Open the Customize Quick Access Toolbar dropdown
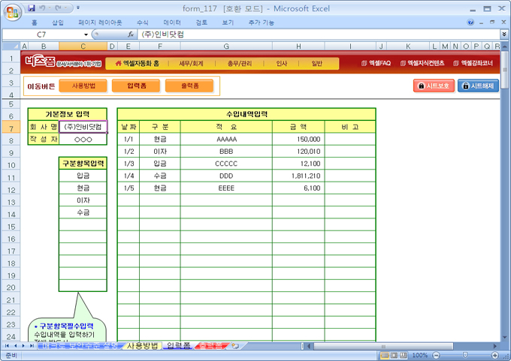The height and width of the screenshot is (361, 511). pyautogui.click(x=78, y=8)
